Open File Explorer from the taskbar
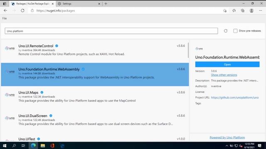Image resolution: width=266 pixels, height=149 pixels. click(x=43, y=145)
